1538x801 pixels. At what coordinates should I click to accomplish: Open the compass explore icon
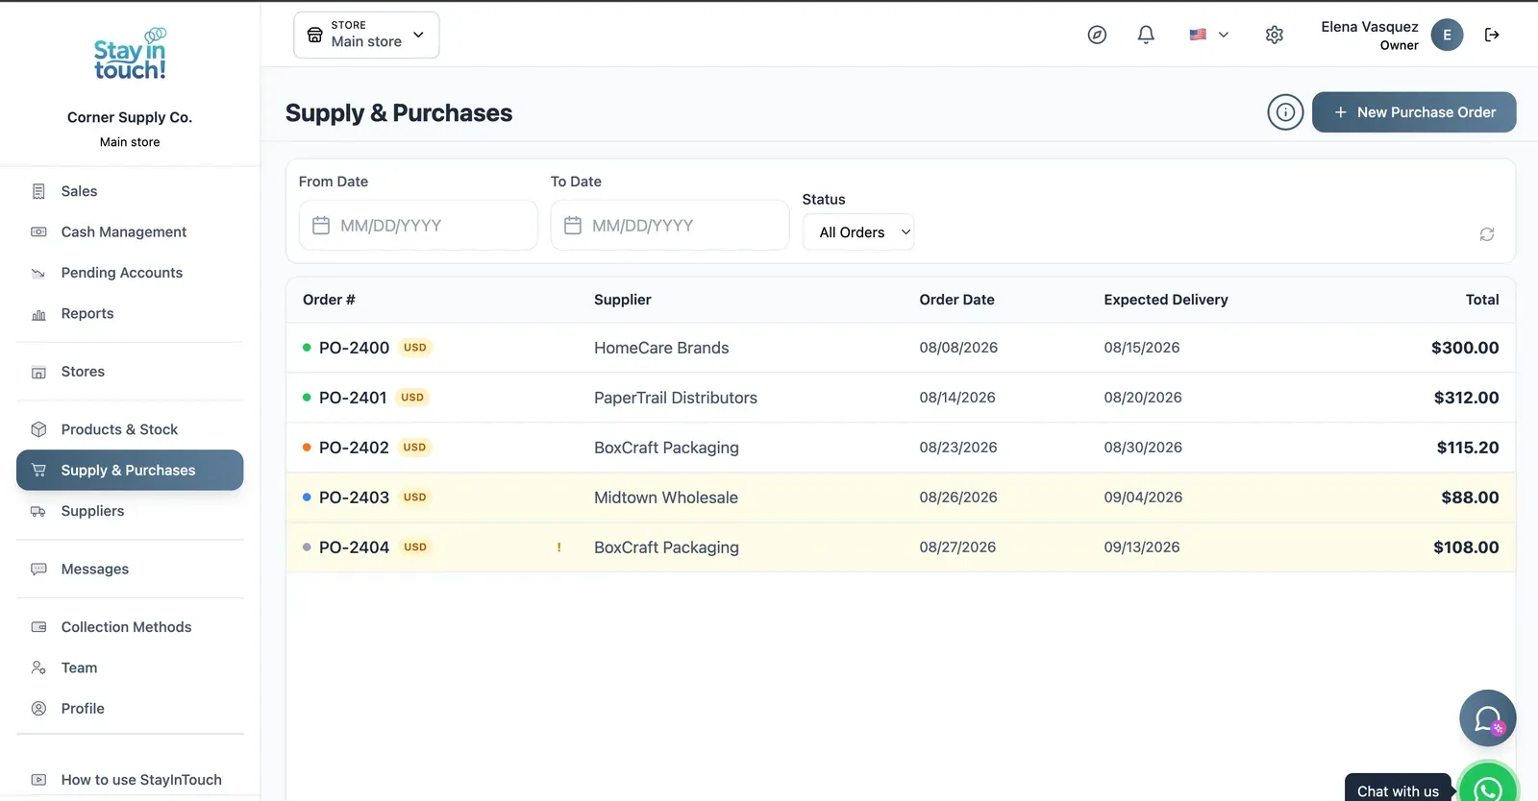pos(1097,35)
